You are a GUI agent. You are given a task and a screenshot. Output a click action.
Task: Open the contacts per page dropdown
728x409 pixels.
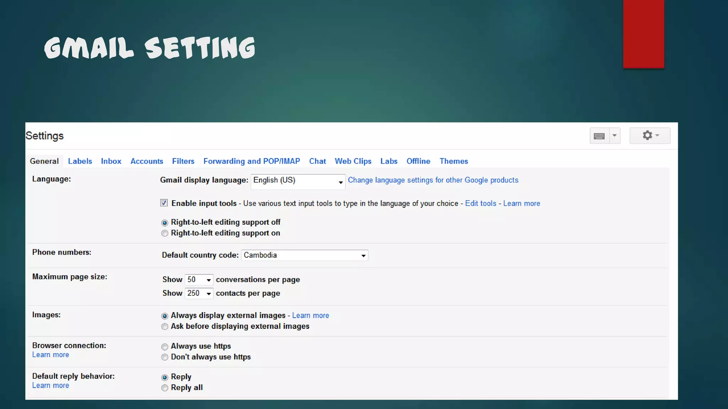199,293
